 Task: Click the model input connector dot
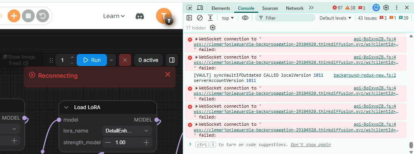click(59, 120)
